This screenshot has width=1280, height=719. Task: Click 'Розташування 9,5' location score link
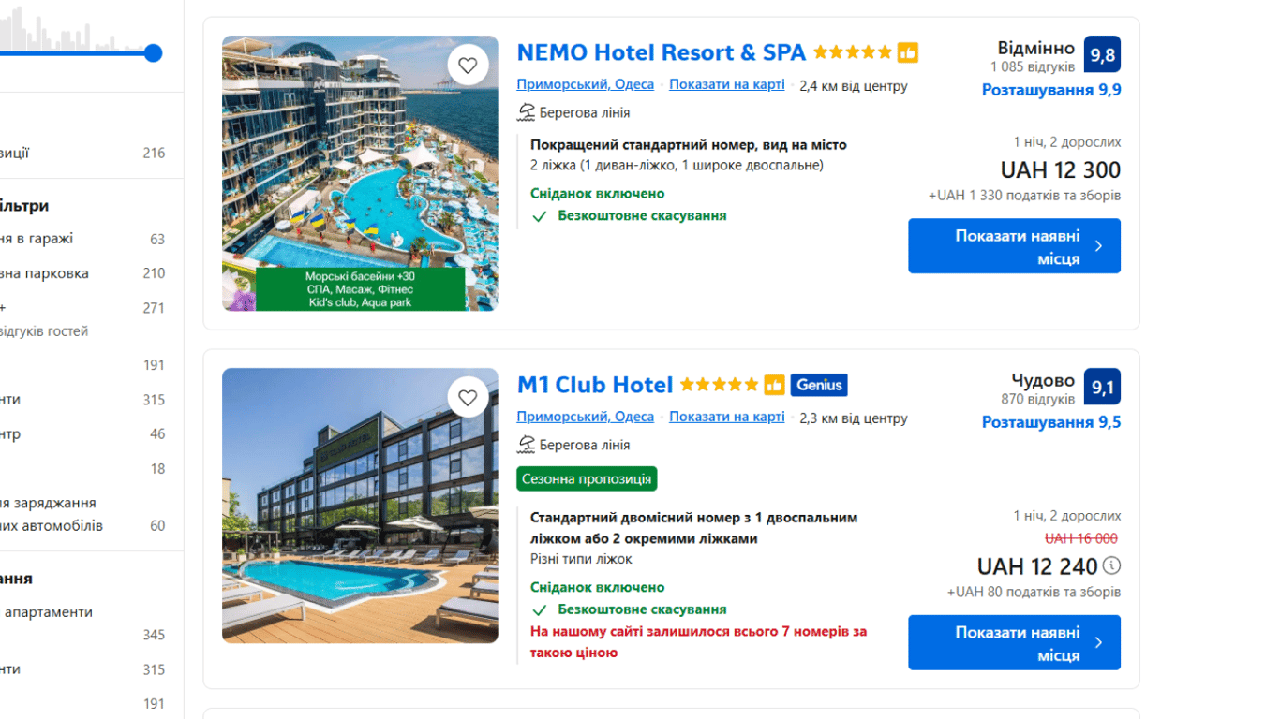point(1050,422)
